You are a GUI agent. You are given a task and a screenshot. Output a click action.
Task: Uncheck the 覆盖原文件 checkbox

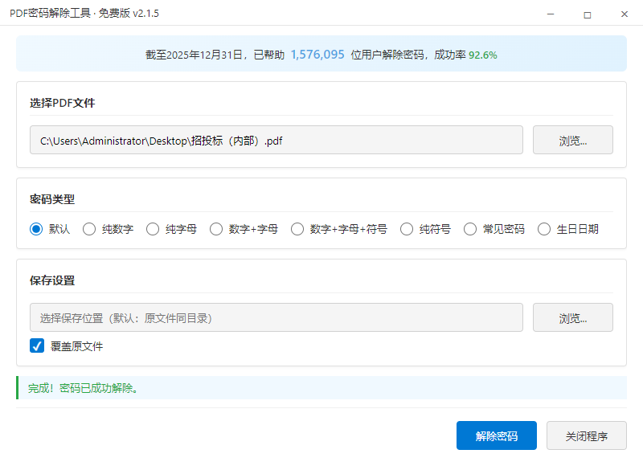(35, 345)
